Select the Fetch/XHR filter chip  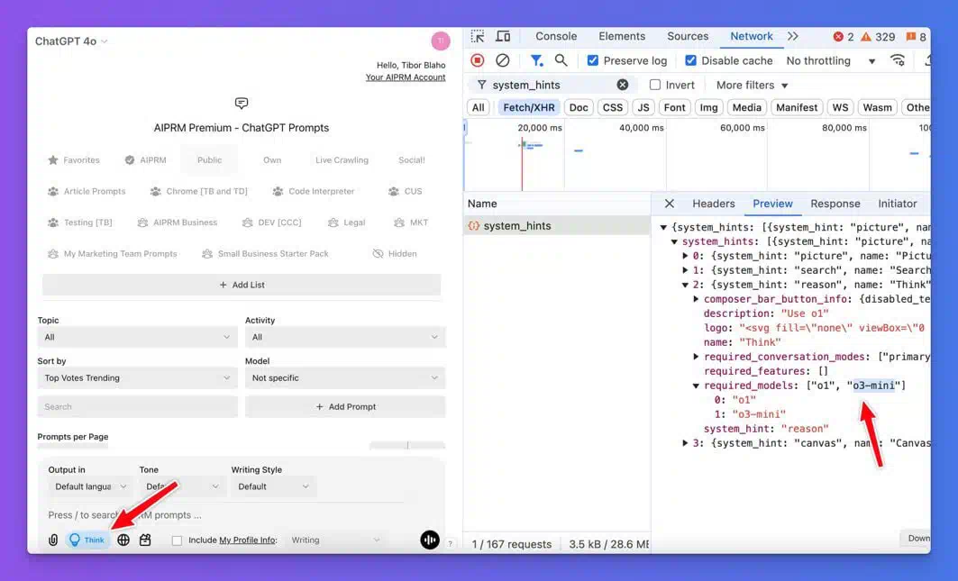coord(529,107)
